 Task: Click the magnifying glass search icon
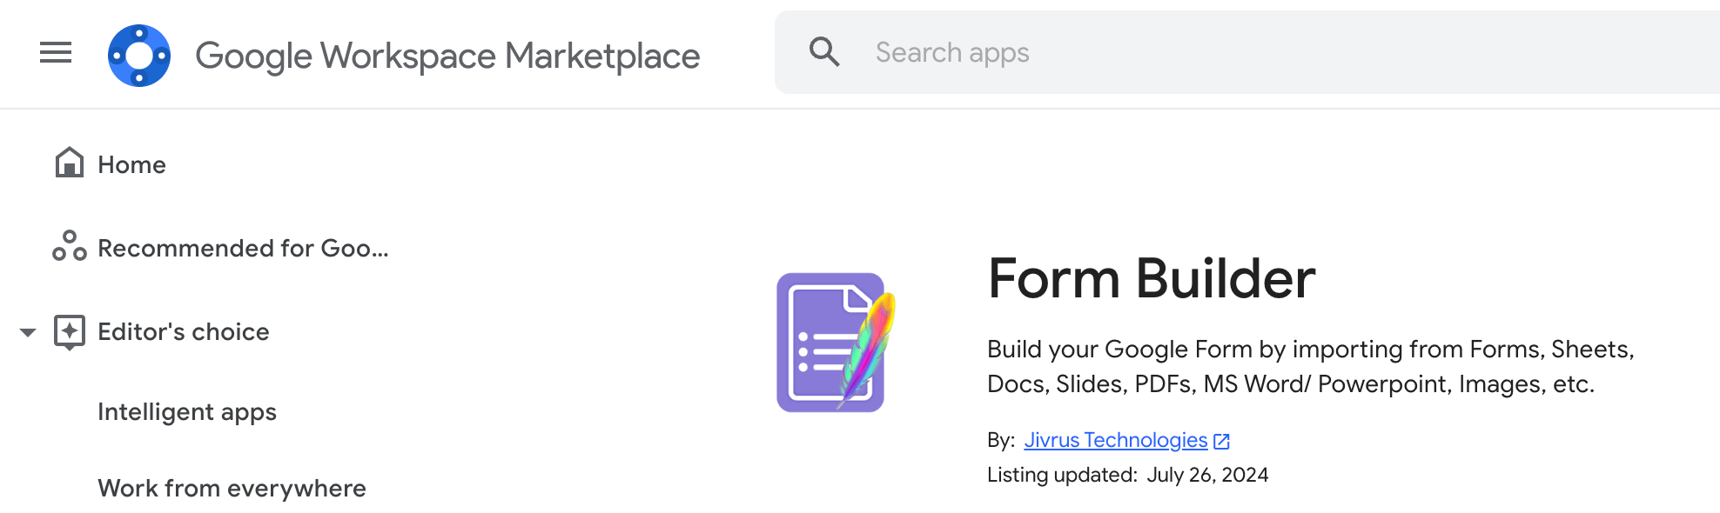[824, 52]
